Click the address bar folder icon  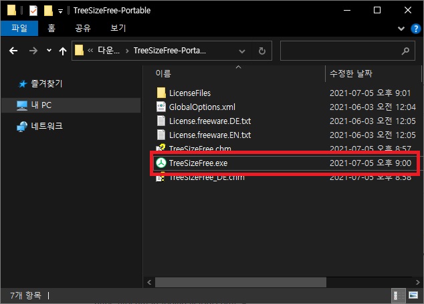[x=79, y=50]
